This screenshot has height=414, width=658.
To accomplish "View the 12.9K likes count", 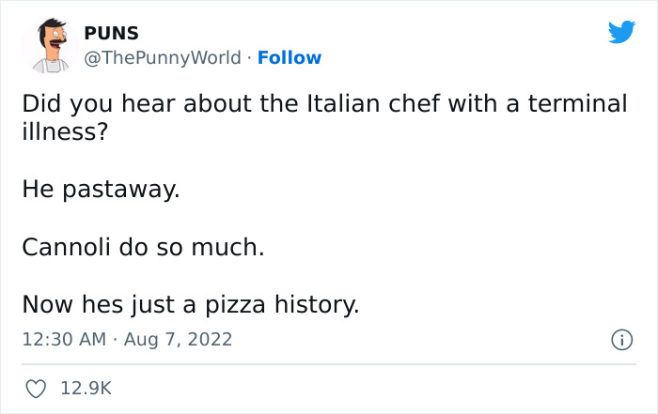I will 86,387.
